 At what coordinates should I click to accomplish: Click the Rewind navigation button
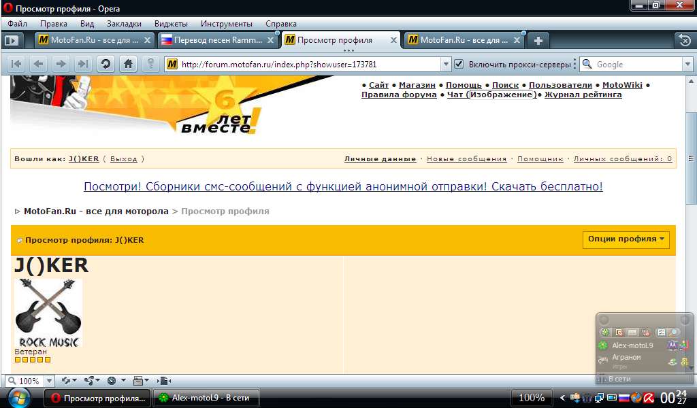16,65
